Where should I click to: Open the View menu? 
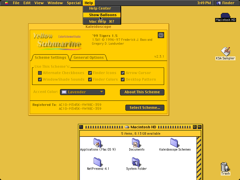[x=39, y=3]
